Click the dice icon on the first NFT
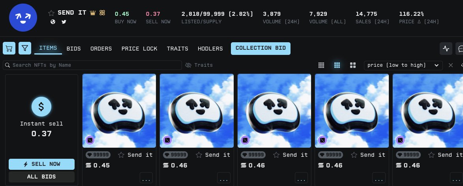 [x=90, y=140]
